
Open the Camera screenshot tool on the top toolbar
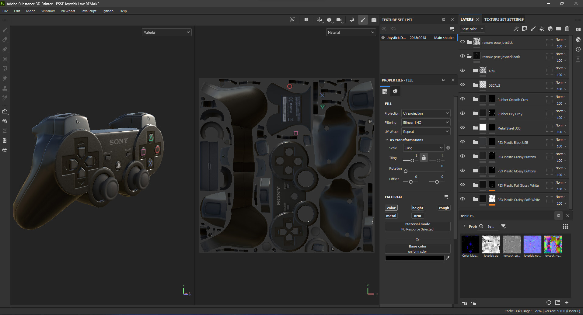coord(374,19)
